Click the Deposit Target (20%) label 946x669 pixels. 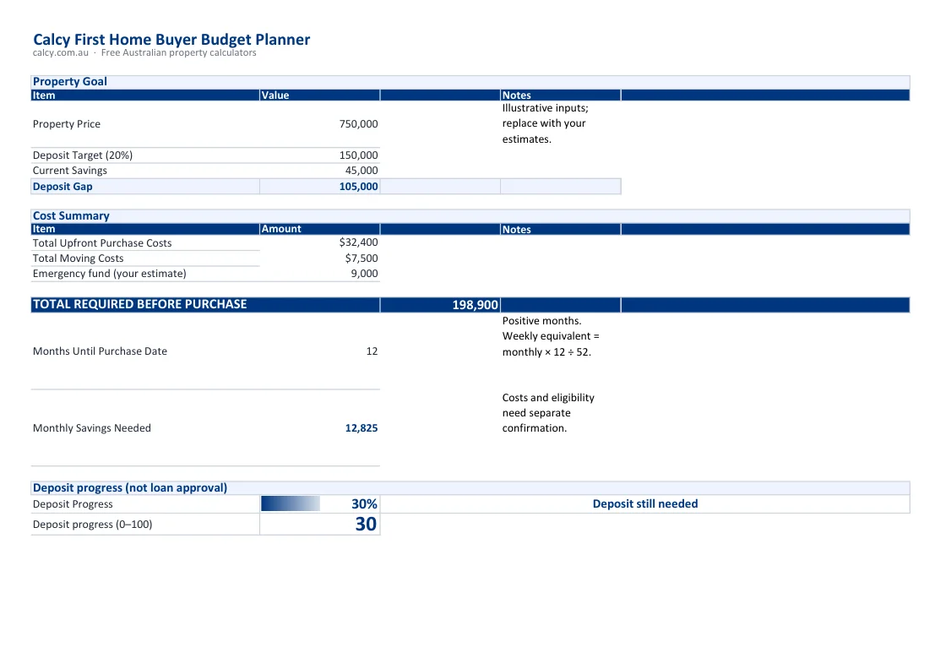point(83,155)
